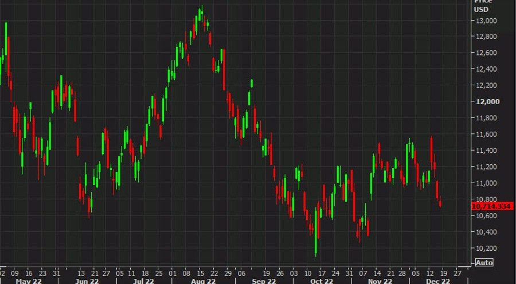Select the May 22 month label
The image size is (516, 284).
tap(29, 281)
